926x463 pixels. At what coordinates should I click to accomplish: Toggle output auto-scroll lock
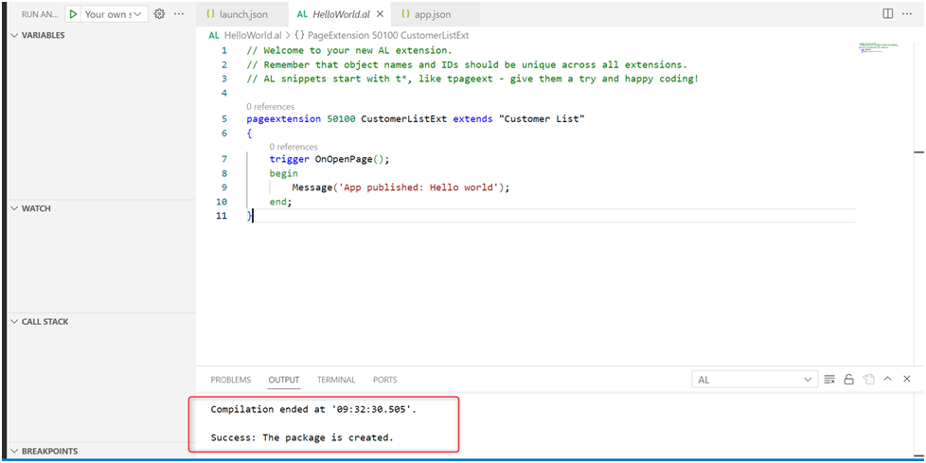coord(849,380)
